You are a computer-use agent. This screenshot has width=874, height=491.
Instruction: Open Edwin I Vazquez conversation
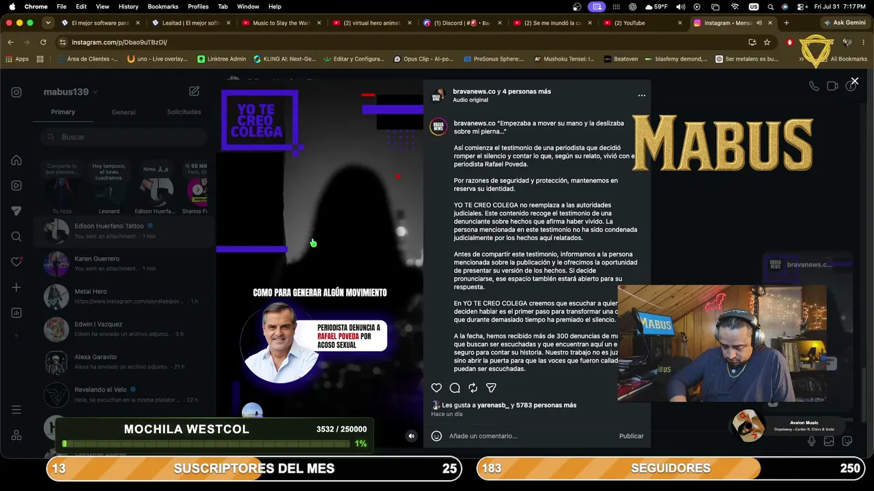124,329
